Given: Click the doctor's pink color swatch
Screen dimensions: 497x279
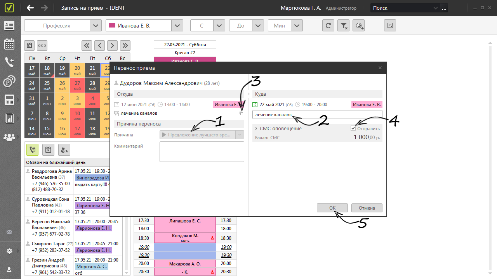Looking at the screenshot, I should [112, 26].
